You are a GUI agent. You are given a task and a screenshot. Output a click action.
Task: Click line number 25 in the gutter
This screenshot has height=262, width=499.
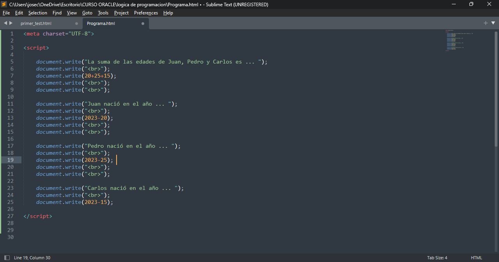(x=10, y=202)
